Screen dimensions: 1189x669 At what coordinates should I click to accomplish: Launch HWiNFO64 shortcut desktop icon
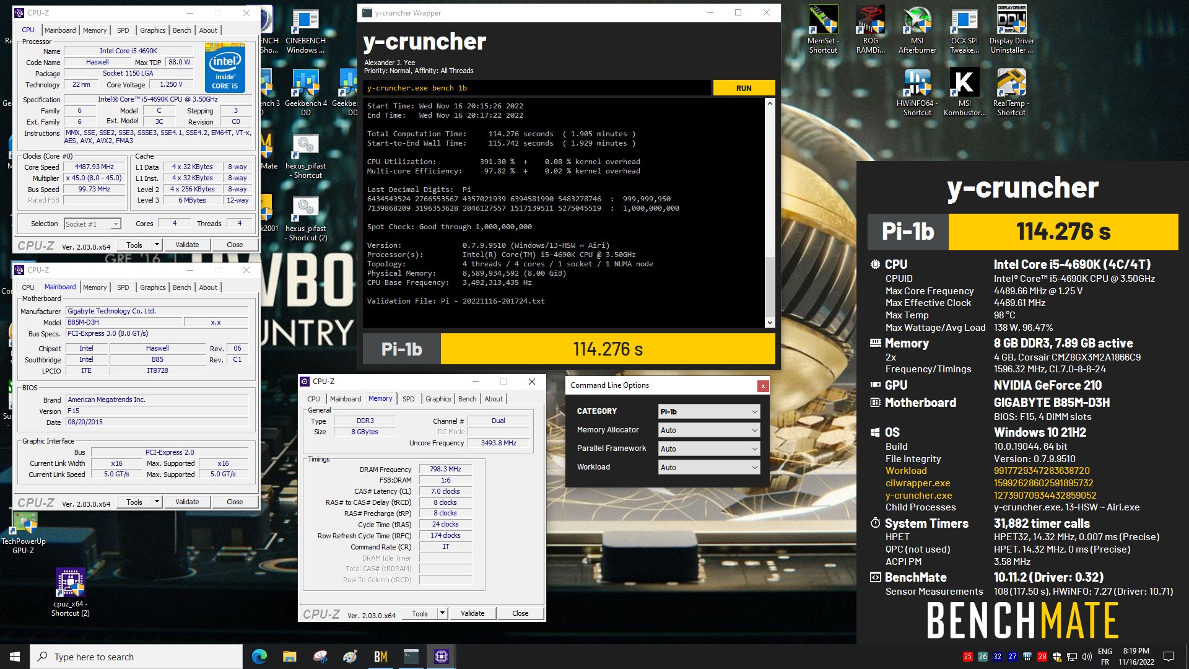coord(917,92)
